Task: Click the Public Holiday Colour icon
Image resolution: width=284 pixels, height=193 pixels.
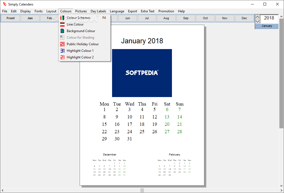Action: [x=62, y=44]
